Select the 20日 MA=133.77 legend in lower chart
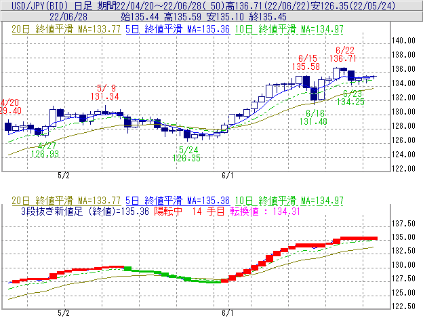 click(66, 201)
